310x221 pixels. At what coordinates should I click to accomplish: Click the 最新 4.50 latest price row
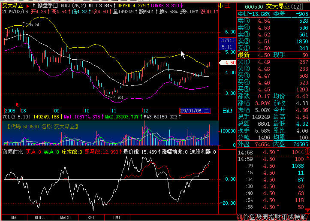point(254,55)
